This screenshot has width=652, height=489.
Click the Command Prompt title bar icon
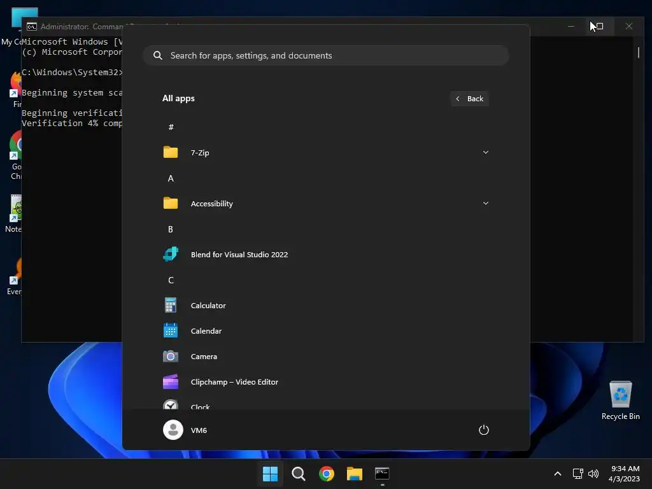pyautogui.click(x=32, y=27)
